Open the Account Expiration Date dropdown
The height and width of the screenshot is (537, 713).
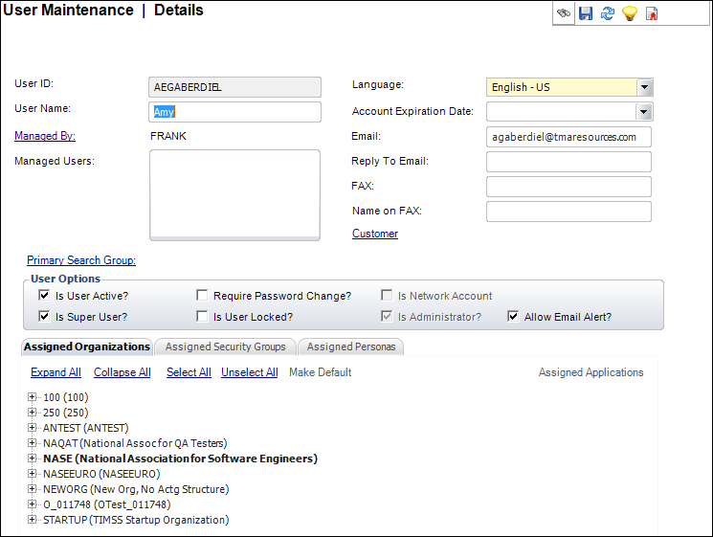coord(644,112)
